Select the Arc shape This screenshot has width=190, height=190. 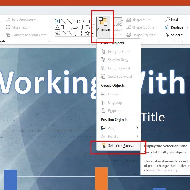click(64, 33)
